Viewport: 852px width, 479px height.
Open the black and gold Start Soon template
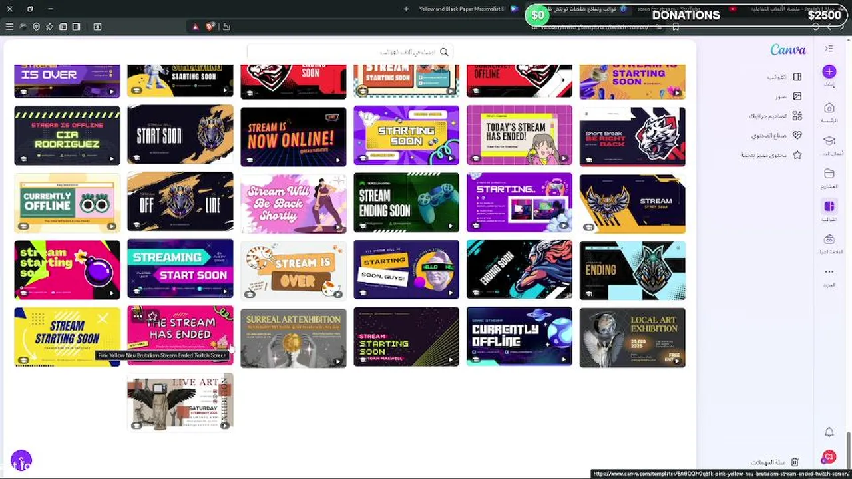pyautogui.click(x=180, y=135)
